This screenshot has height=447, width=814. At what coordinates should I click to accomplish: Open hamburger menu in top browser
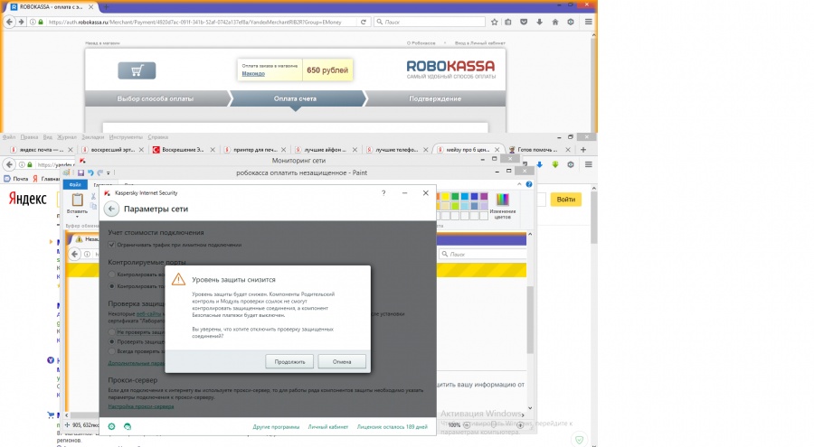tap(588, 22)
